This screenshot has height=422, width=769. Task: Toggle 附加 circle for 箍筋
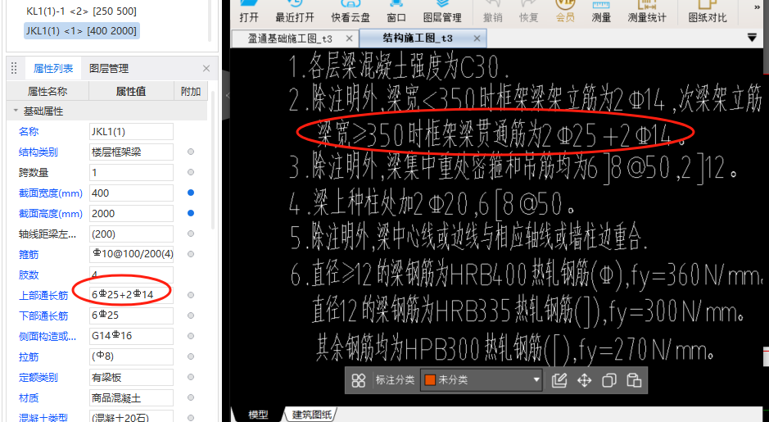191,254
